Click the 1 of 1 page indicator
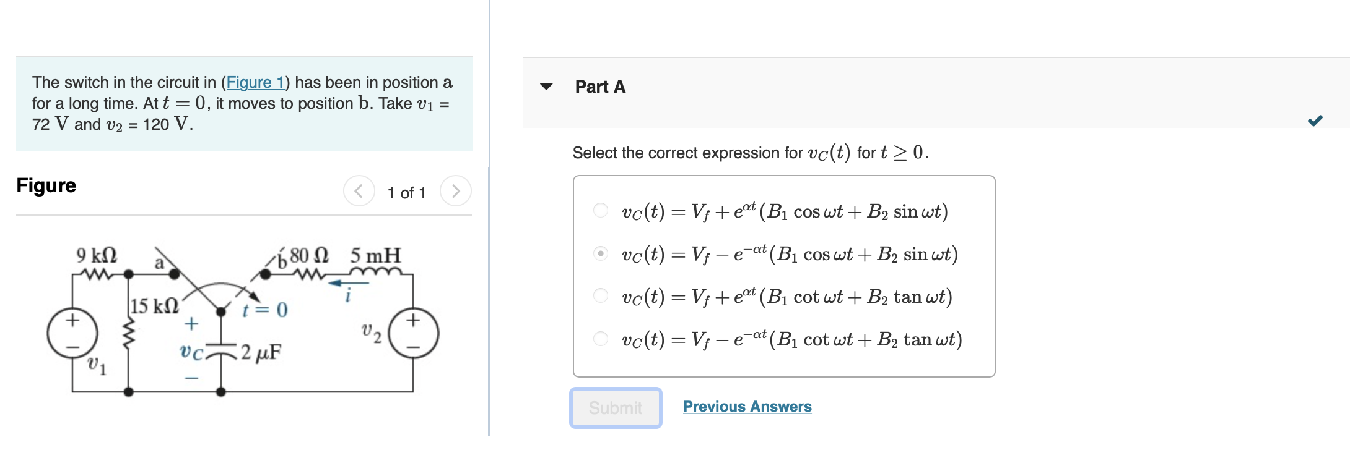 (406, 192)
